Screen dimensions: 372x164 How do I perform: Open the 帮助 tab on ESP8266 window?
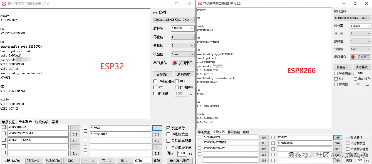[246, 132]
